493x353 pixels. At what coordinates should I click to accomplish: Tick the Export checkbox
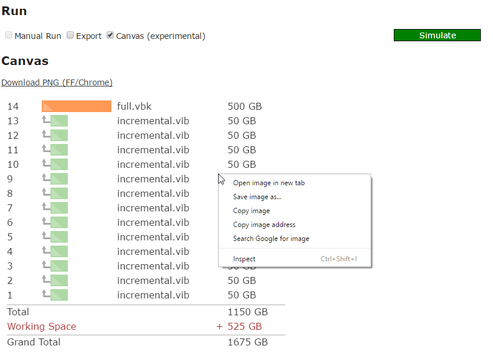70,35
